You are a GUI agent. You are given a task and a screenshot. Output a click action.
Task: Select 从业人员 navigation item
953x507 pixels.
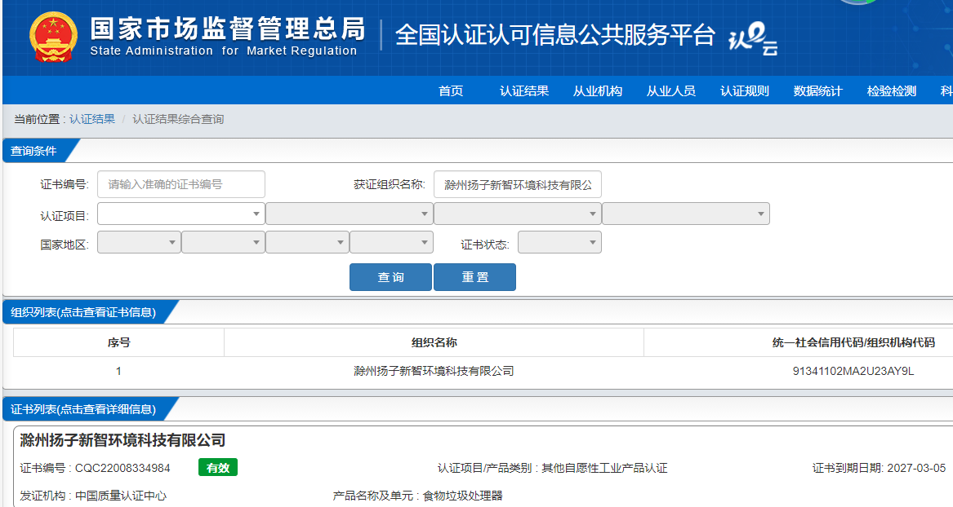click(671, 91)
